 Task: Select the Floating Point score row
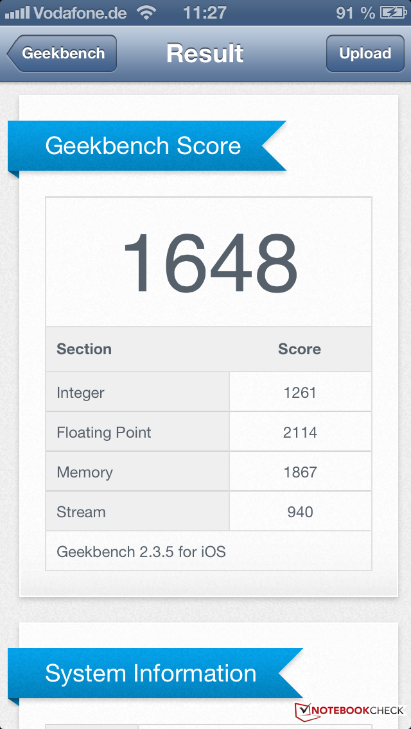pos(209,432)
